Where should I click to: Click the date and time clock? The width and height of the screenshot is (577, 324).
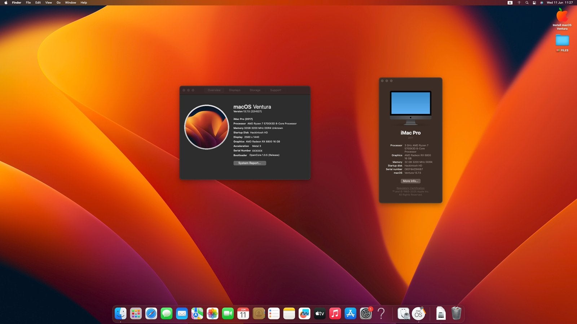[x=560, y=3]
